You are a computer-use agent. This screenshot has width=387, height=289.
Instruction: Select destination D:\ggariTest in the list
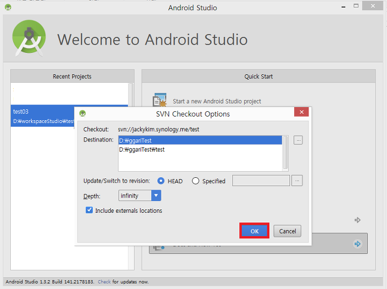[200, 140]
